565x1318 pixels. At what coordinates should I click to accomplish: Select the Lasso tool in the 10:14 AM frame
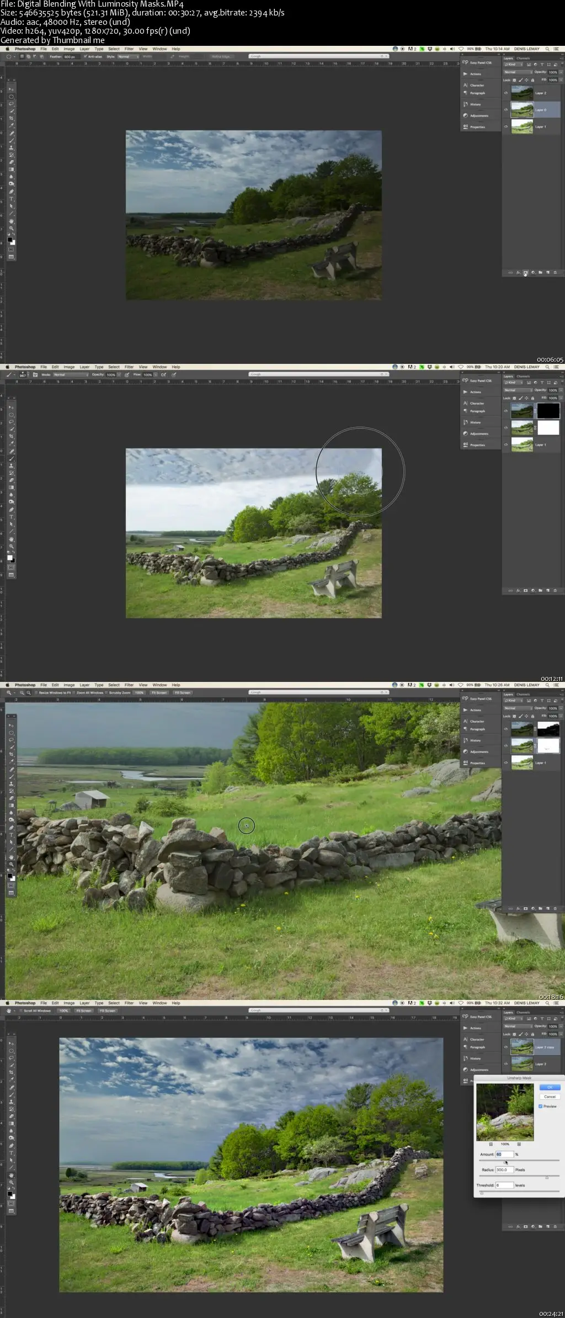(12, 103)
